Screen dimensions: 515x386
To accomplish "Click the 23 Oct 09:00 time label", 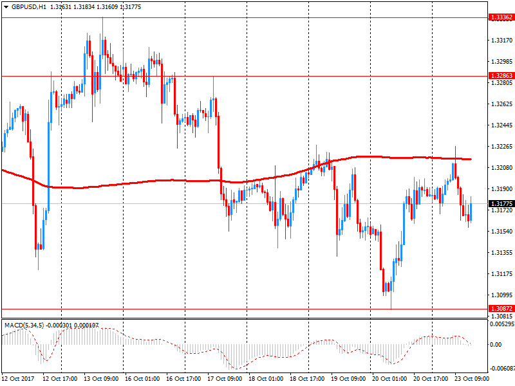I will [x=472, y=379].
